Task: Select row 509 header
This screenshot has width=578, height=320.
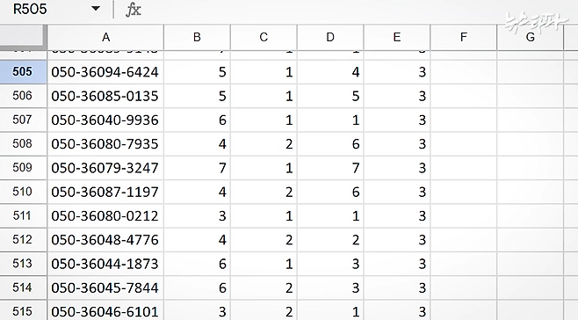Action: (23, 168)
